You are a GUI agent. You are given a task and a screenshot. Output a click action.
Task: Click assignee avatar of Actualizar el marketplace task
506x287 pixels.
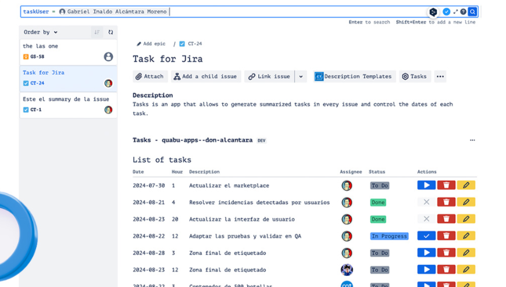[347, 185]
